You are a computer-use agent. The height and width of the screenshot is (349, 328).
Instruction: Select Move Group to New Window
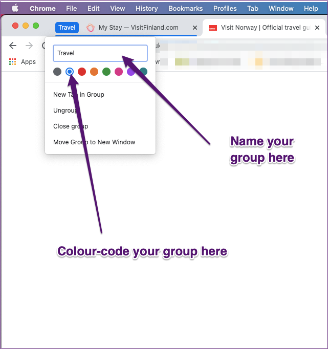tap(100, 142)
